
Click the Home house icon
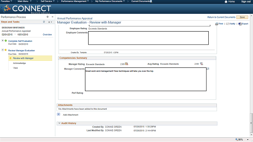pos(226,2)
